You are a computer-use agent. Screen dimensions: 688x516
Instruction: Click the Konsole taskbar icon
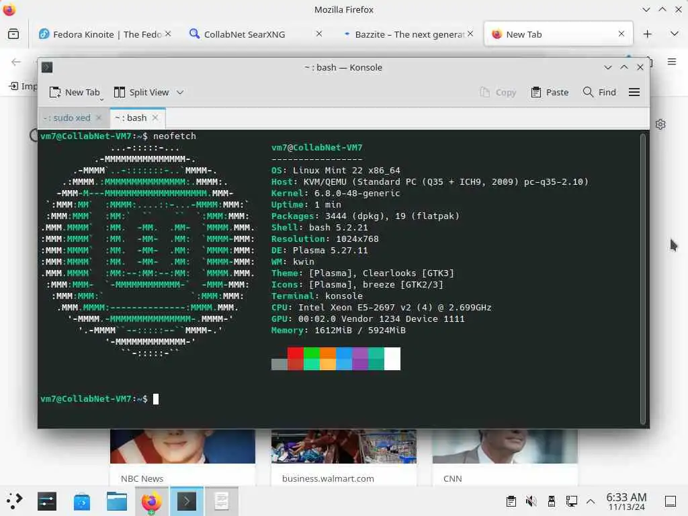point(187,501)
